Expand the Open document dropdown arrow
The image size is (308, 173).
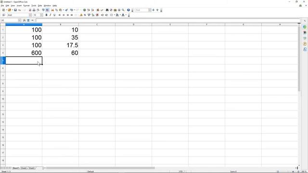point(12,10)
